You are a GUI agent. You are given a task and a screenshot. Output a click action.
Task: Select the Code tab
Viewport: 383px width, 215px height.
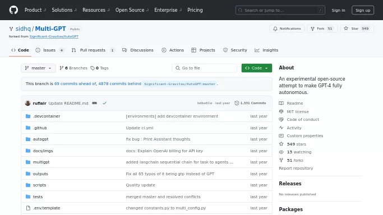point(20,50)
